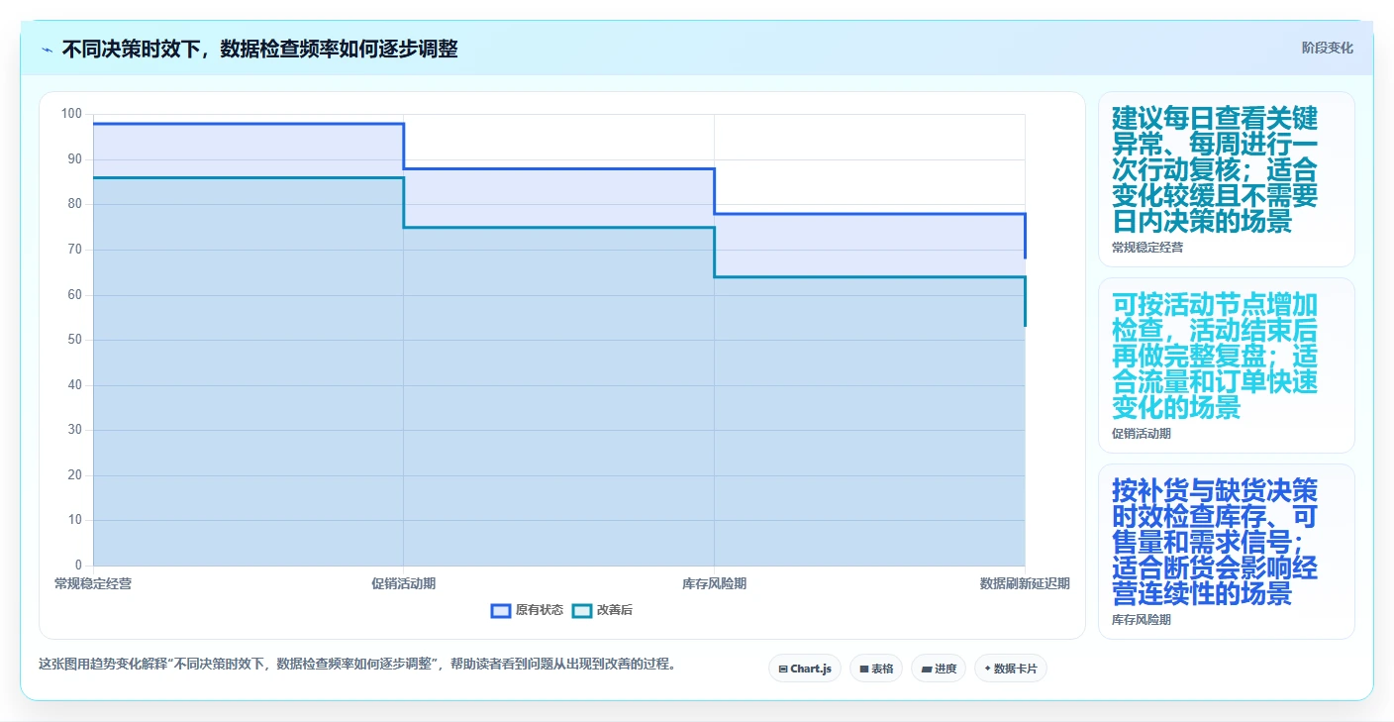The height and width of the screenshot is (722, 1394).
Task: Click the 表格 pill button
Action: pos(876,669)
